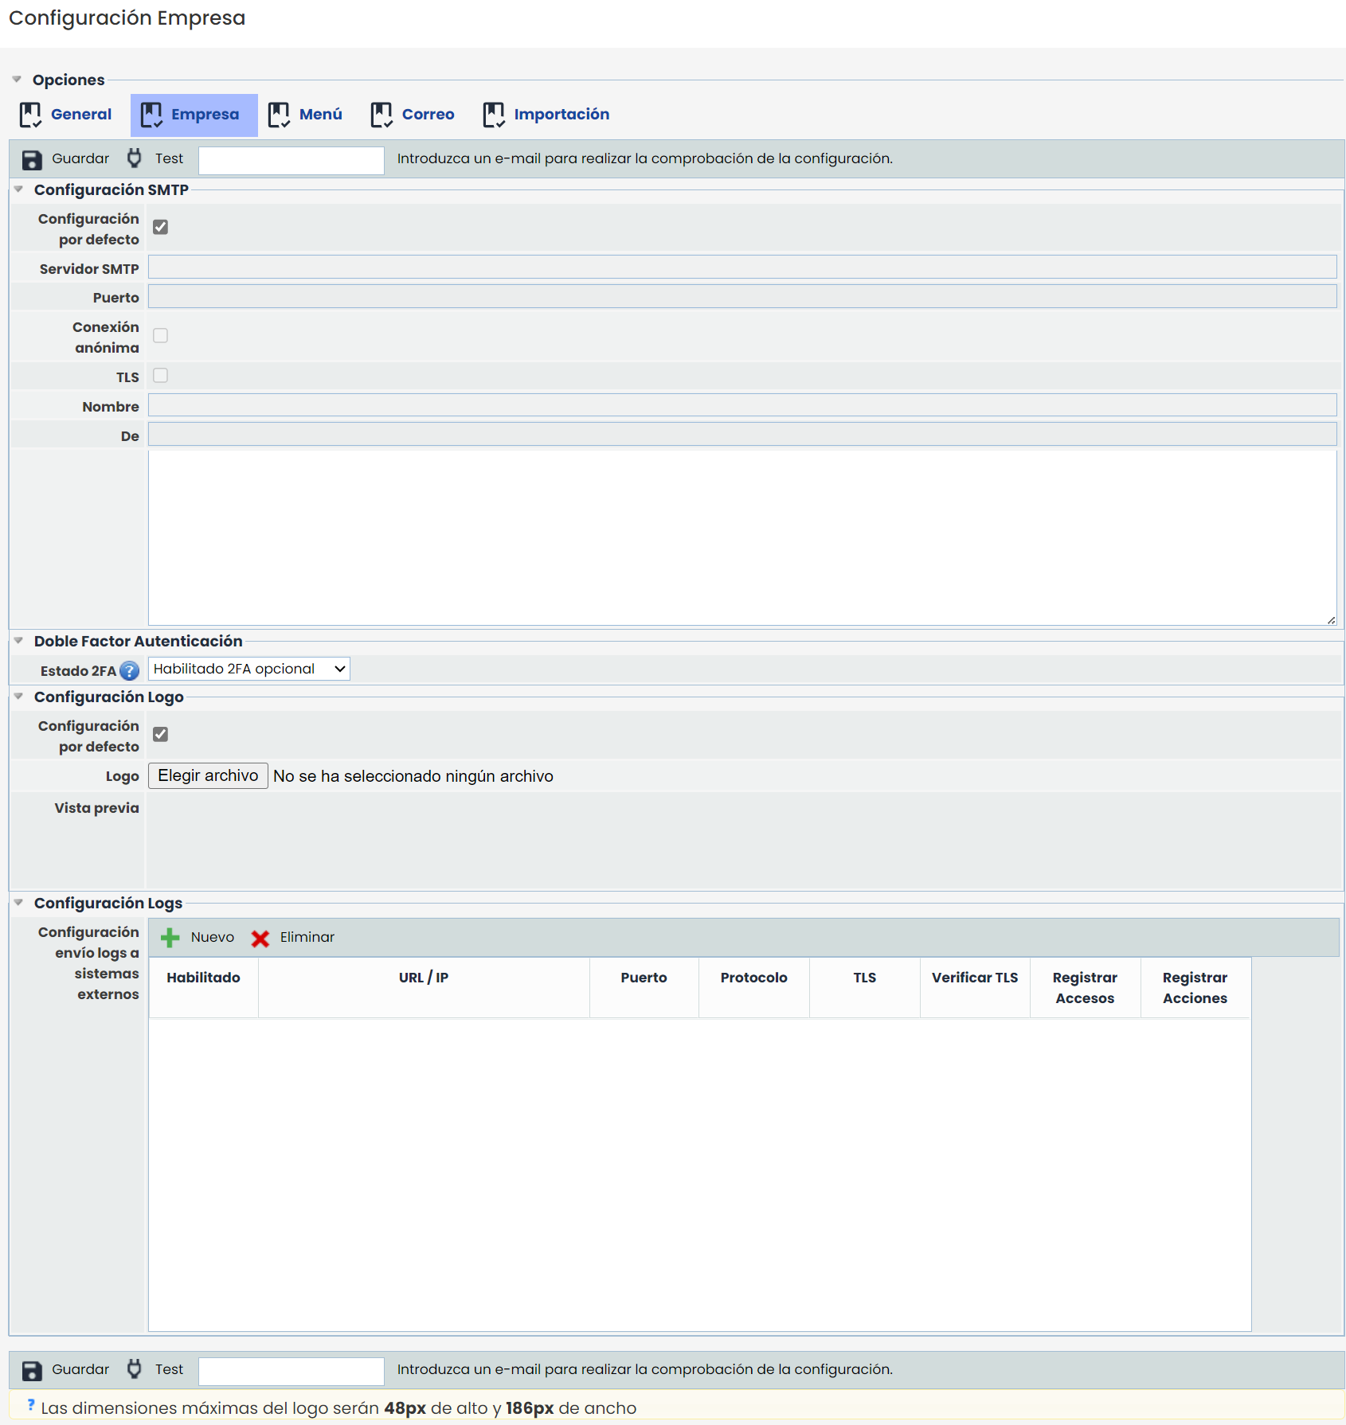Click the bottom Test plug icon
This screenshot has width=1346, height=1425.
[x=135, y=1369]
